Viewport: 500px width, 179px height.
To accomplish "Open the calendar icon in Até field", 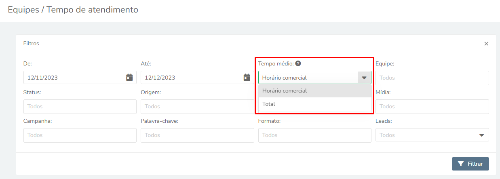I will 247,77.
